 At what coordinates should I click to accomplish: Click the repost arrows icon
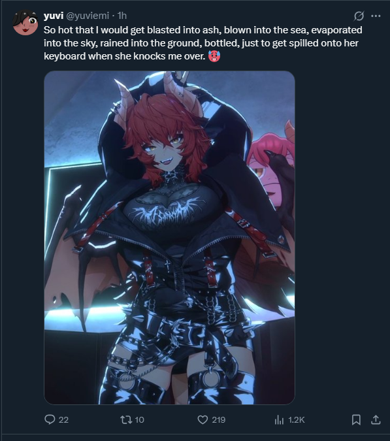pyautogui.click(x=126, y=420)
